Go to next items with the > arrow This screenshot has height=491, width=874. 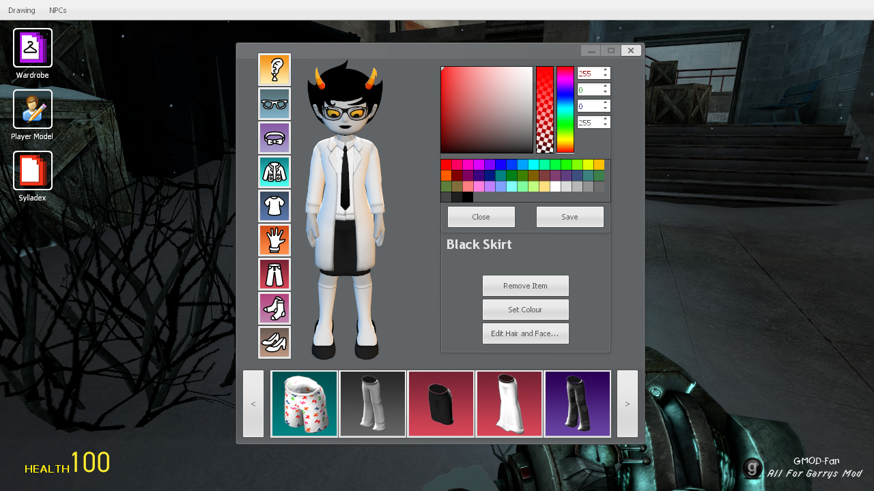click(x=628, y=404)
